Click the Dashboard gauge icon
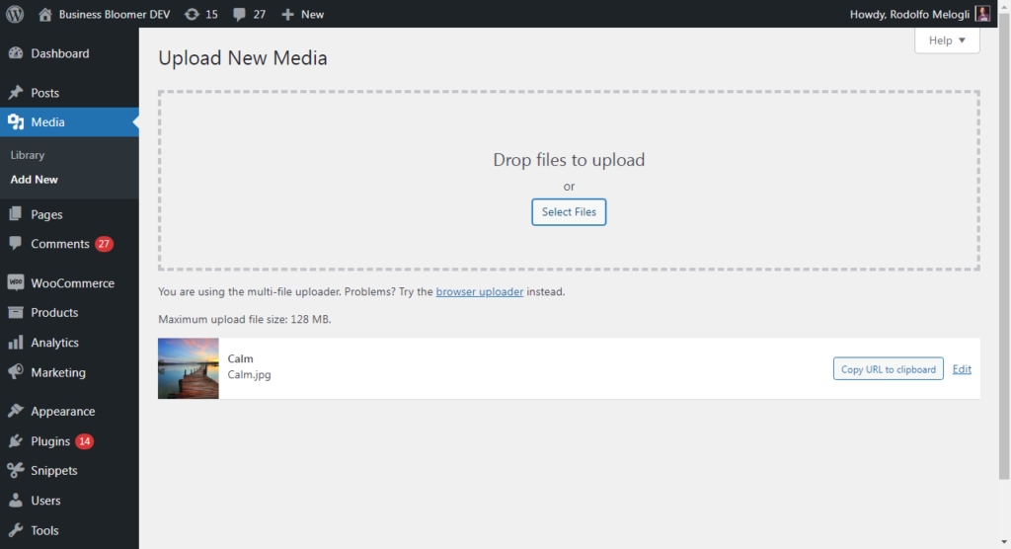This screenshot has width=1011, height=549. [x=16, y=53]
